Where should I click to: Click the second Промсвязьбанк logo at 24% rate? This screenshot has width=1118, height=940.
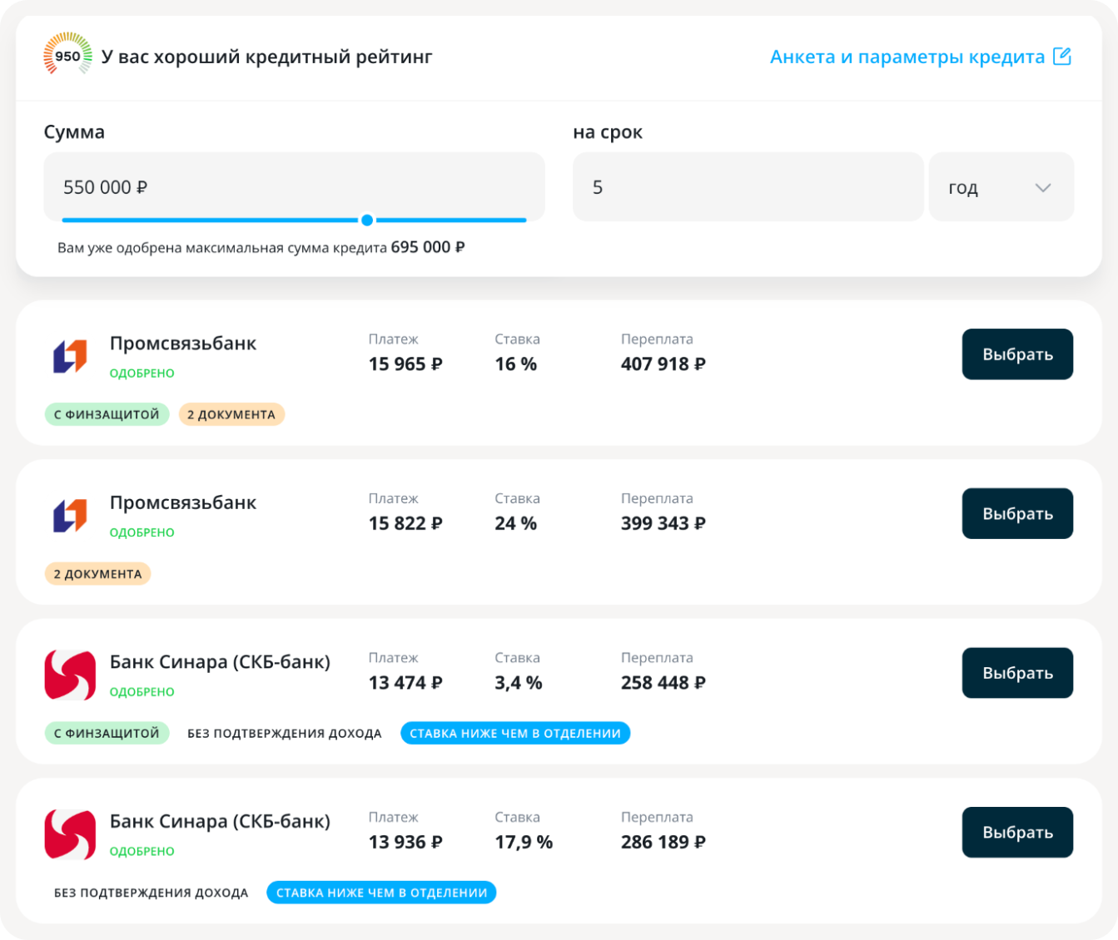[70, 516]
